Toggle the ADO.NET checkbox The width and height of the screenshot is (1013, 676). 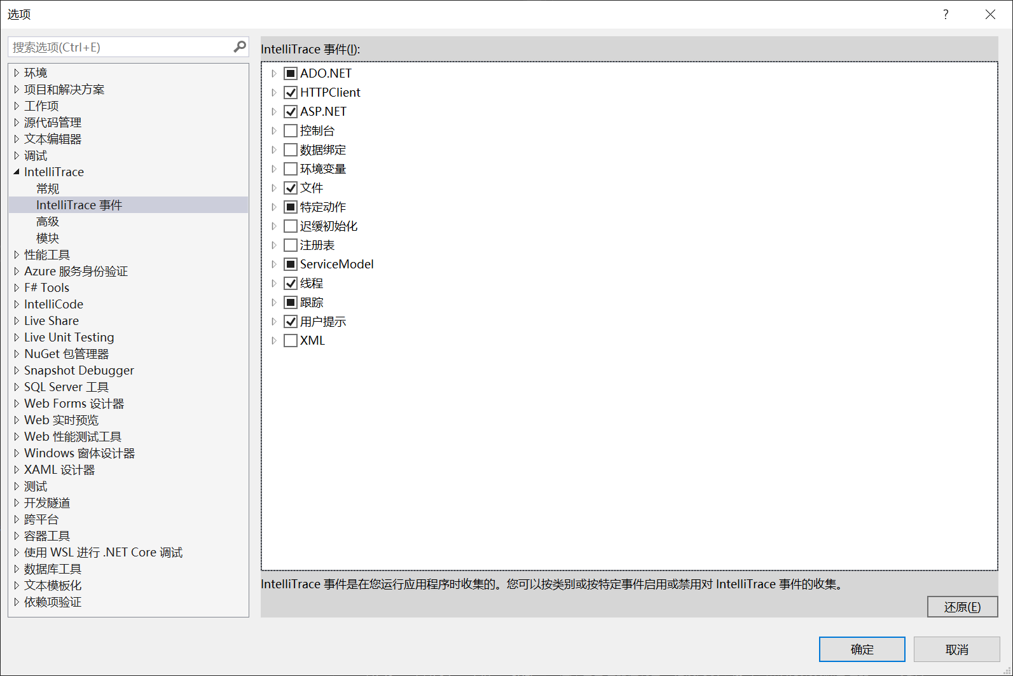coord(291,73)
